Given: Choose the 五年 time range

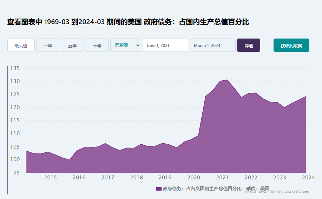Looking at the screenshot, I should tap(72, 46).
